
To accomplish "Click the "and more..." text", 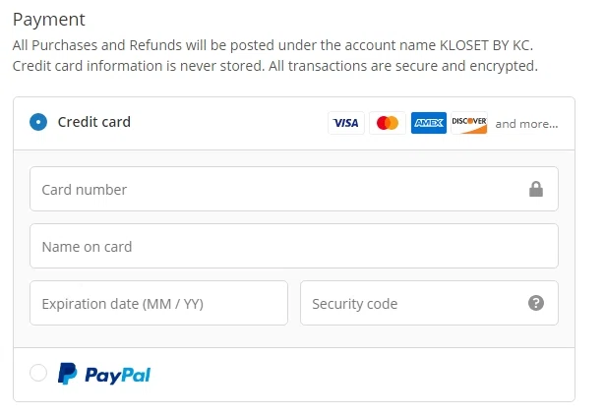I will [x=526, y=124].
